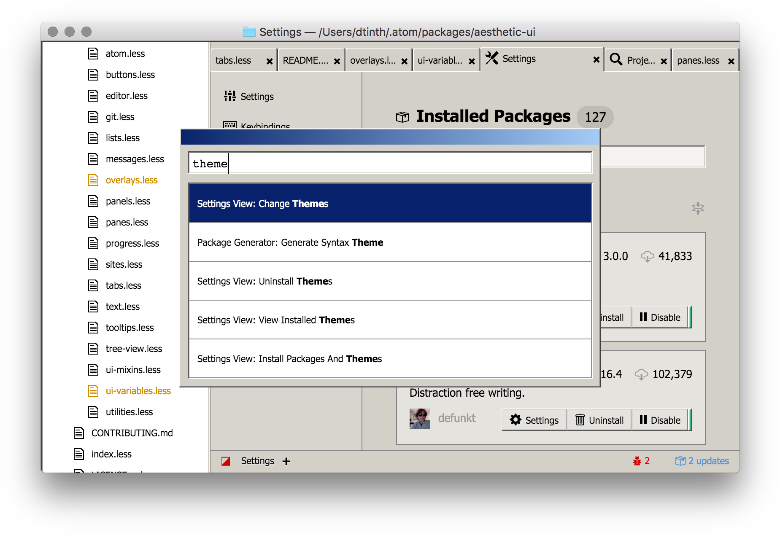Open panels.less in tree view
Image resolution: width=780 pixels, height=535 pixels.
128,201
